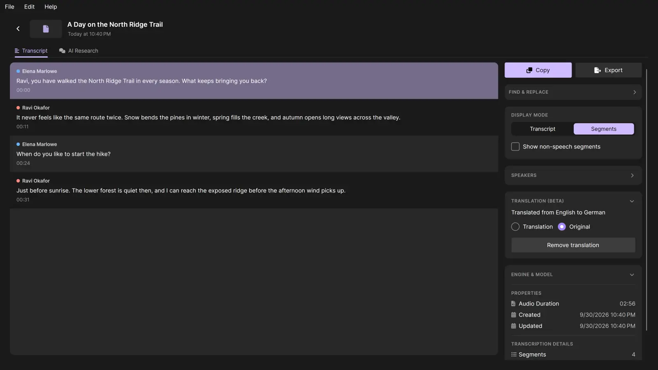Click the AI Research chat bubbles icon
Viewport: 658px width, 370px height.
pos(62,51)
